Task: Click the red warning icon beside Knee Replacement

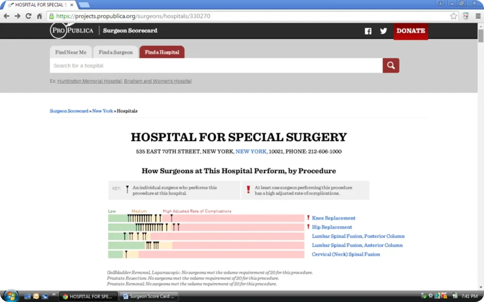Action: (308, 218)
